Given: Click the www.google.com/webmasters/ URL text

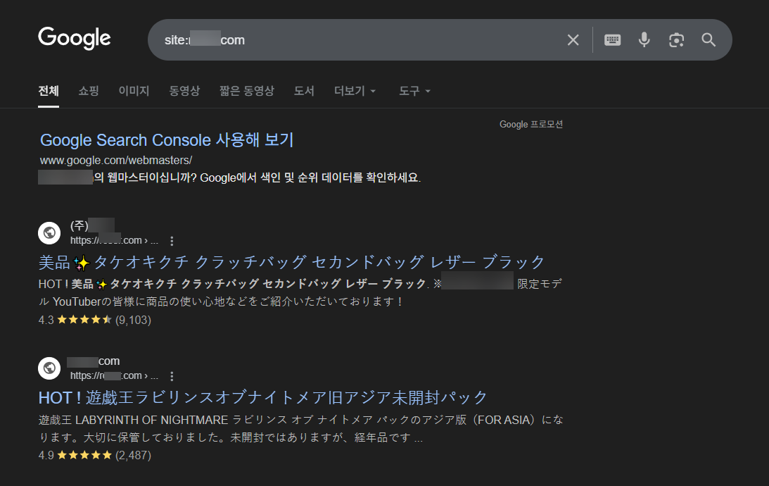Looking at the screenshot, I should click(x=116, y=160).
